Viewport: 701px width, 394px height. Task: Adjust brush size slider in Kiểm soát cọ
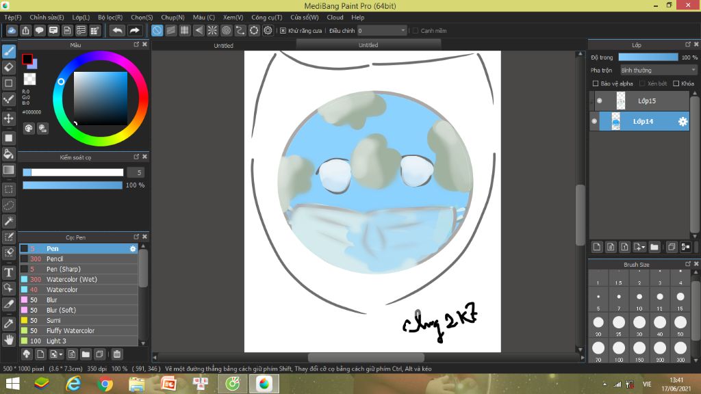[x=73, y=172]
